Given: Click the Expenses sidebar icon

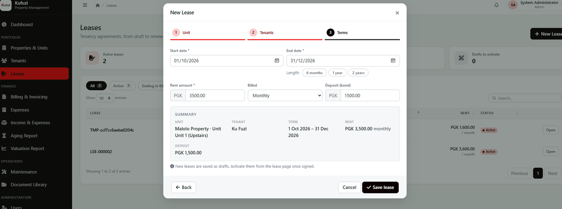Looking at the screenshot, I should pyautogui.click(x=4, y=110).
